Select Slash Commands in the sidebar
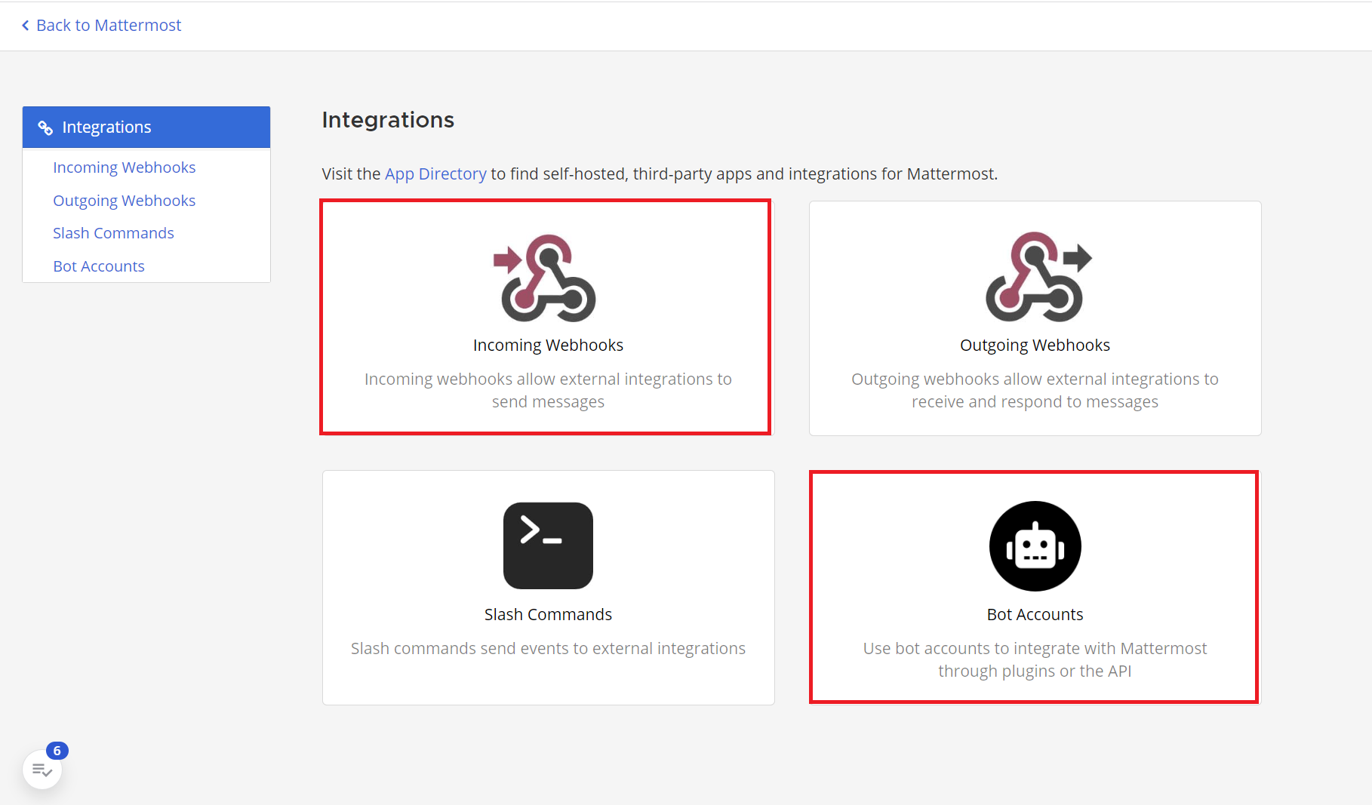The width and height of the screenshot is (1372, 805). coord(113,233)
